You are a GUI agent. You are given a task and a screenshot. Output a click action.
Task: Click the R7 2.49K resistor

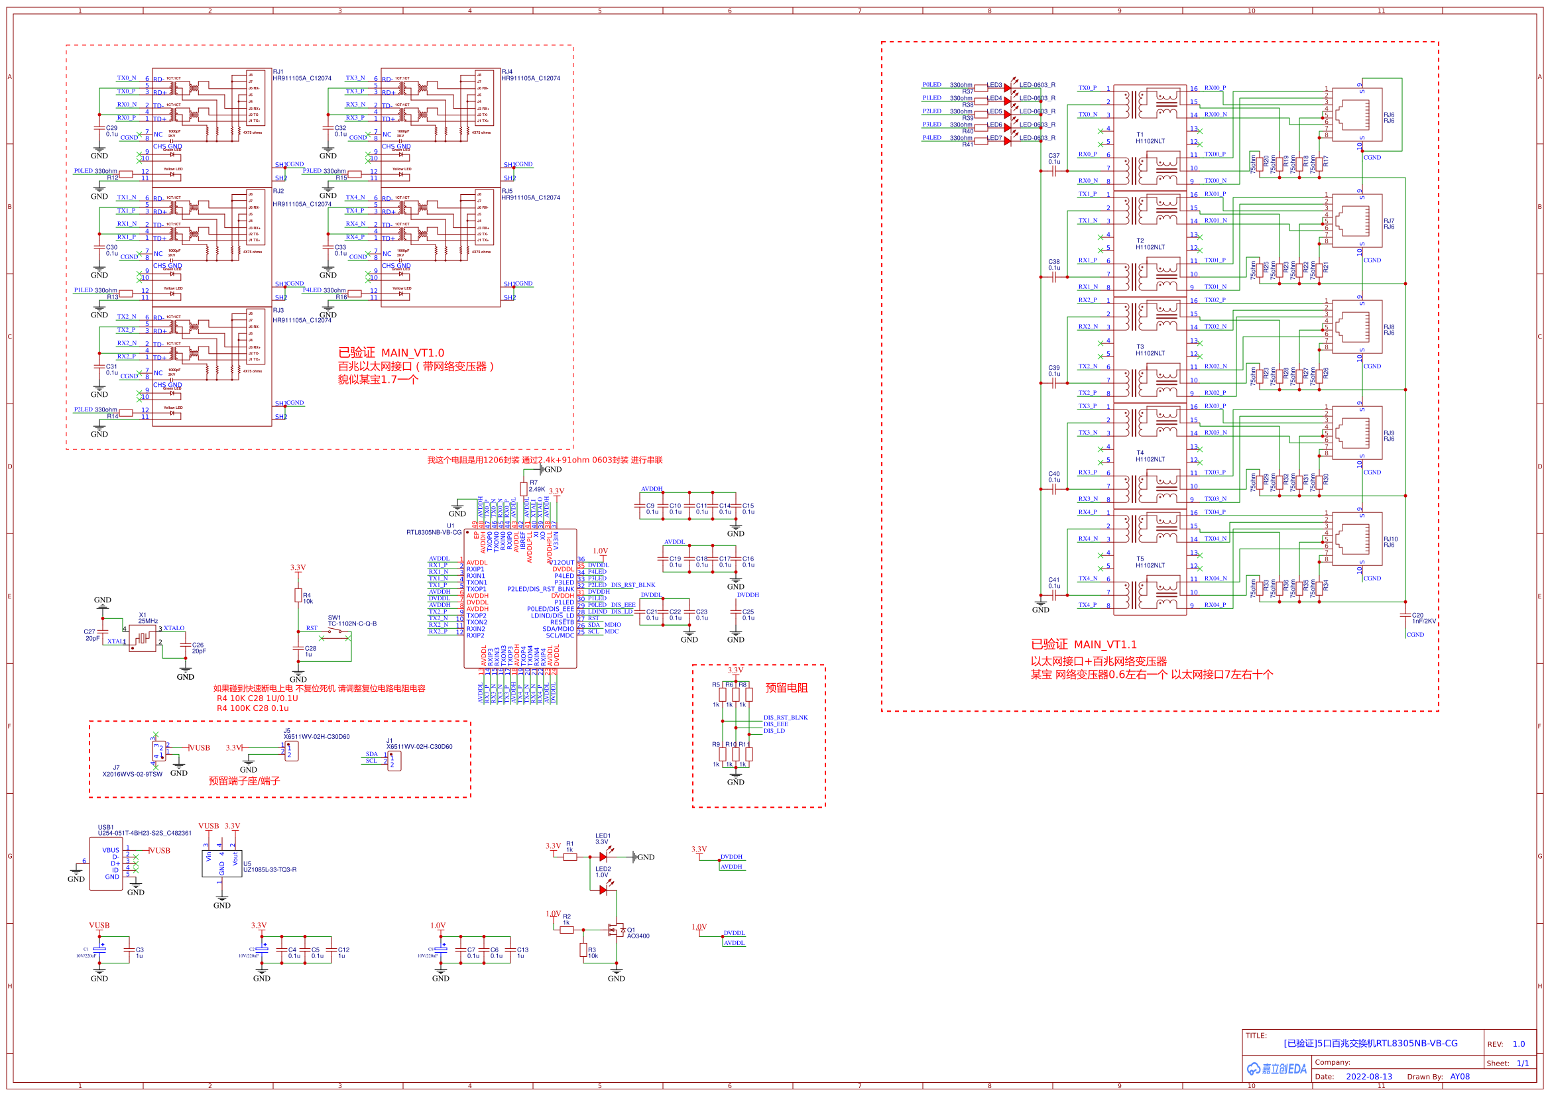524,488
